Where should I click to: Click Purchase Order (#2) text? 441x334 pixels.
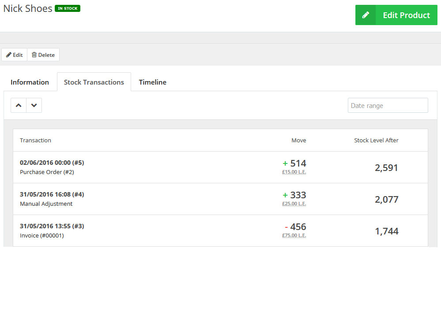point(47,172)
